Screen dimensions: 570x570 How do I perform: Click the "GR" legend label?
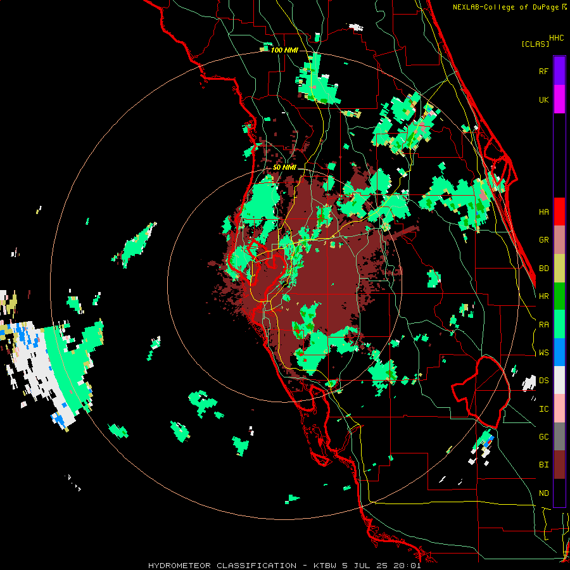[x=543, y=240]
